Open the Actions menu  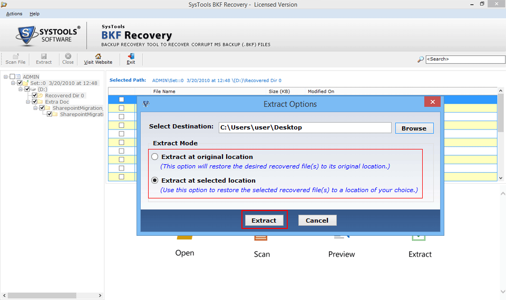[14, 14]
